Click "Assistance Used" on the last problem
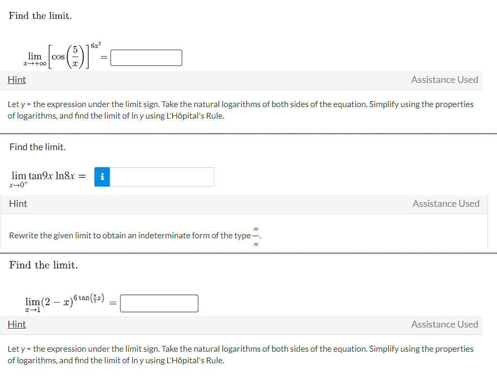This screenshot has height=379, width=497. [x=445, y=324]
